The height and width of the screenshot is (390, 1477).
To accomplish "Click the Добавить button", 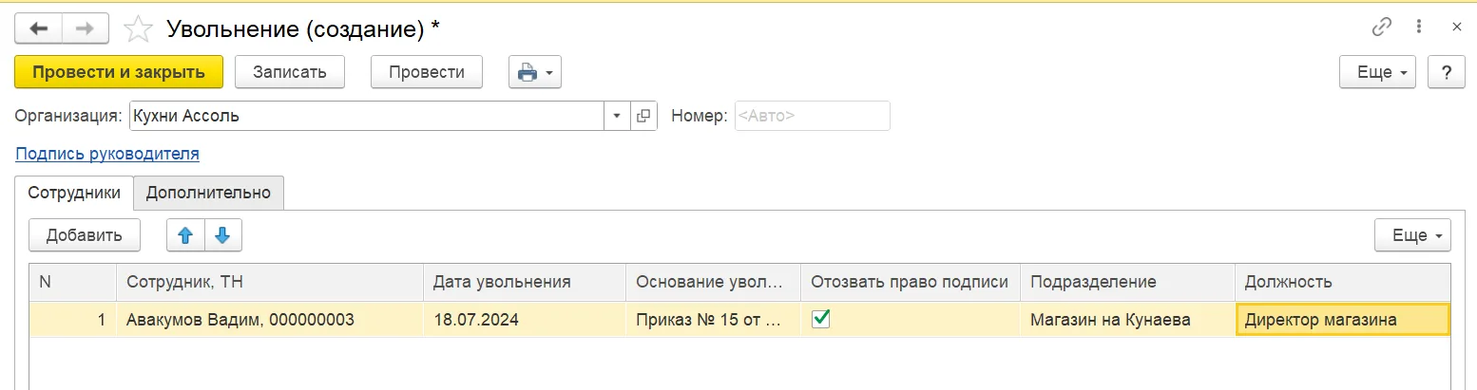I will pos(85,235).
